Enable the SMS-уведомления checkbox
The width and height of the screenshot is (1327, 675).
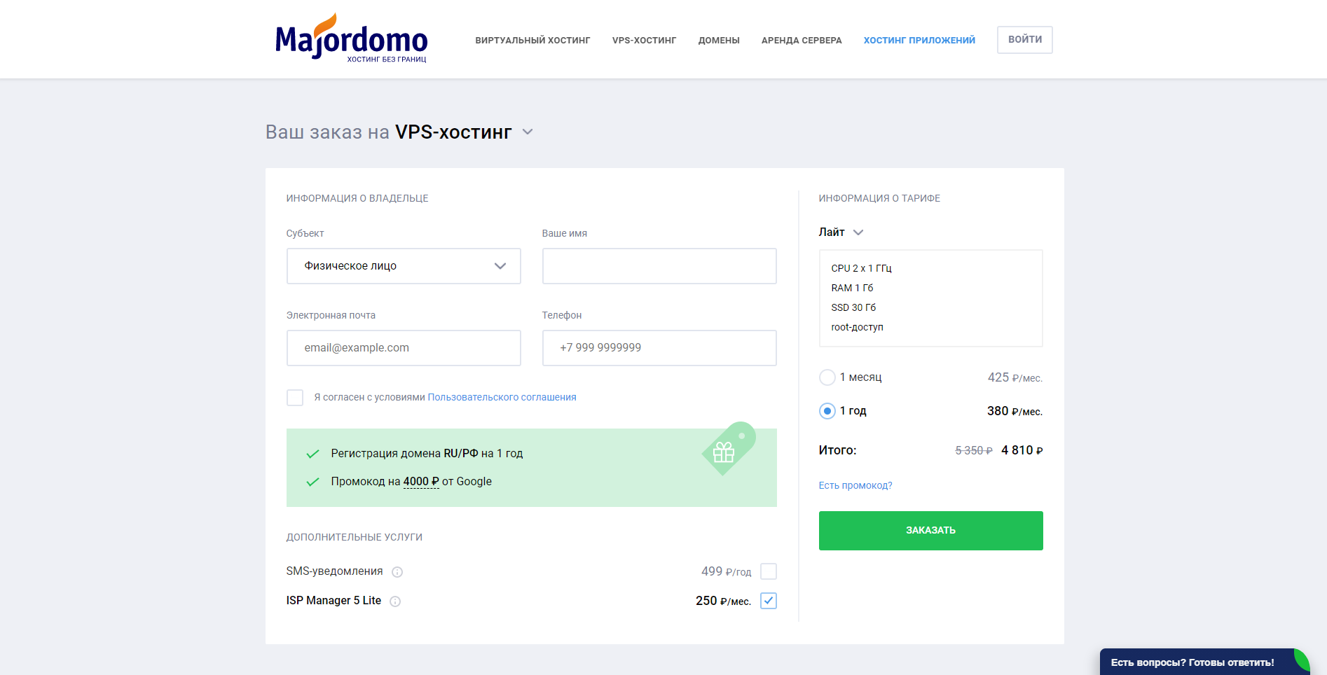[769, 571]
